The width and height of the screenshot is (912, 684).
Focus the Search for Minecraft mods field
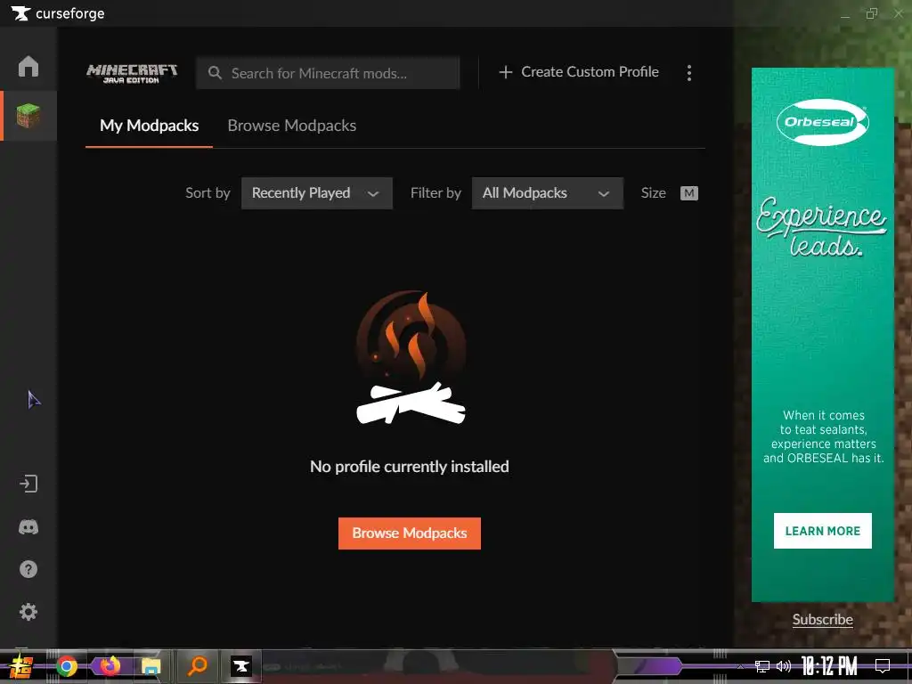coord(328,73)
